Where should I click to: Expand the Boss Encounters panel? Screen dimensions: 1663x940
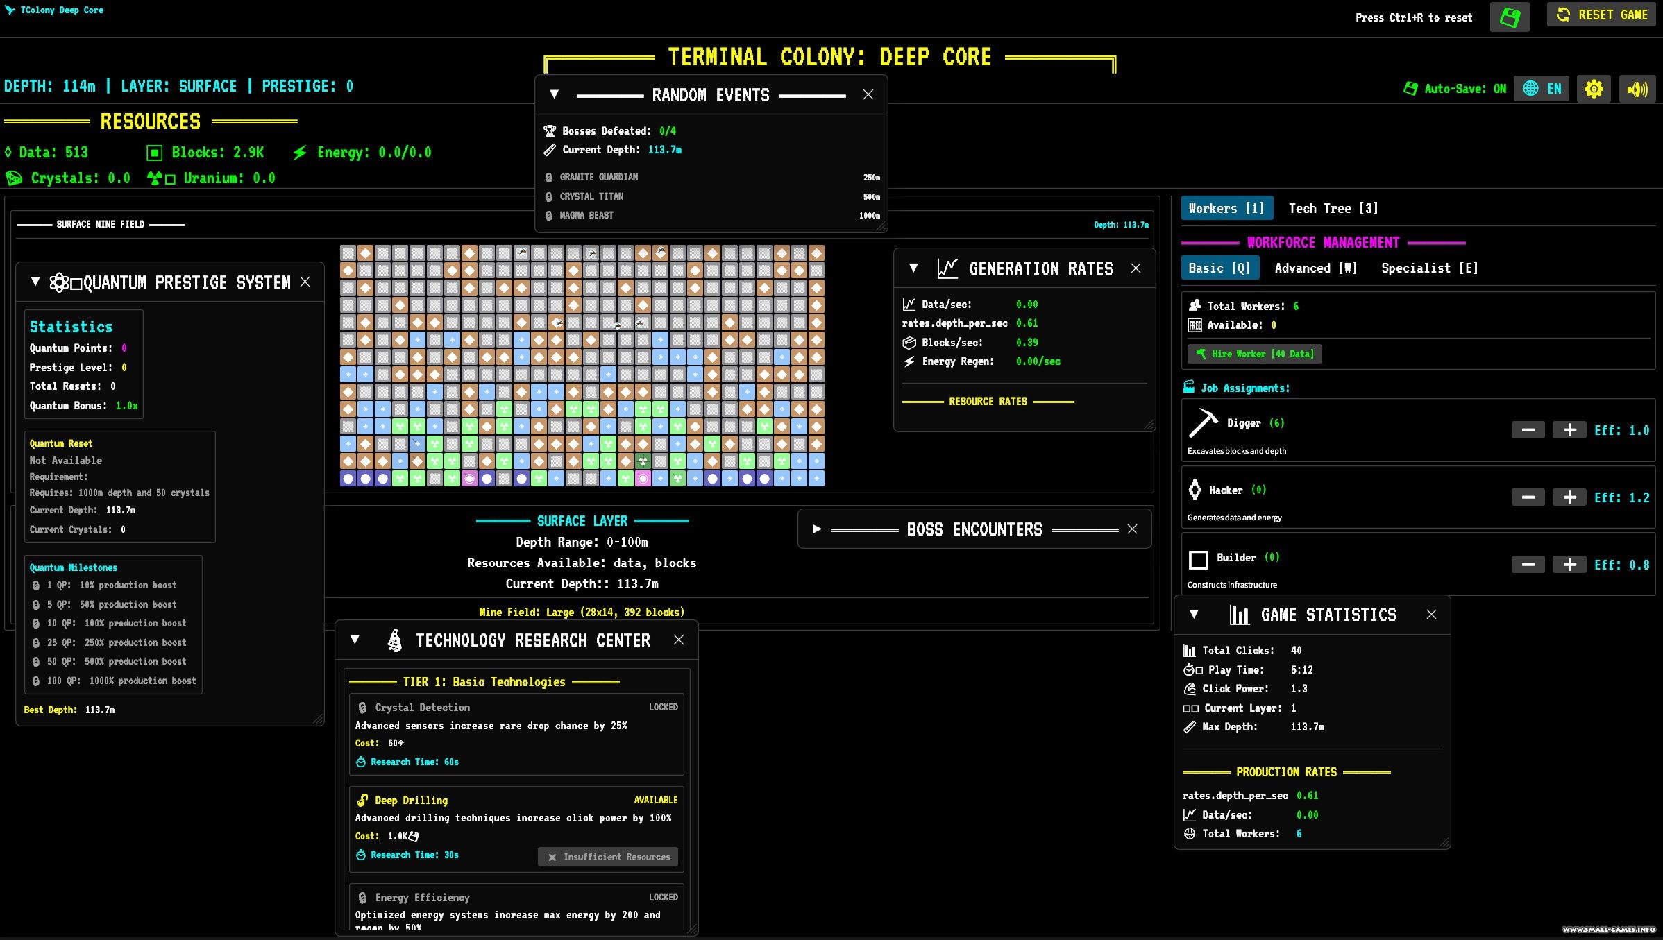tap(817, 529)
